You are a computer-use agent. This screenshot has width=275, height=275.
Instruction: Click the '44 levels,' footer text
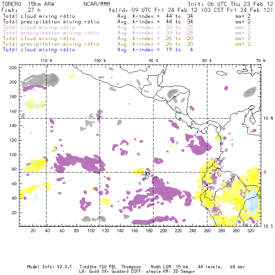click(x=210, y=267)
